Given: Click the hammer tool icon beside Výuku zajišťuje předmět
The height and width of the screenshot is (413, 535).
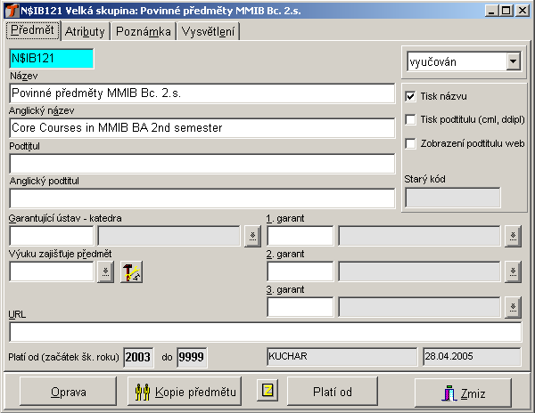Looking at the screenshot, I should (x=131, y=272).
